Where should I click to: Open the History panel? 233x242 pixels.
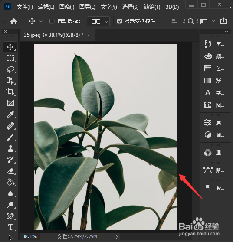[x=214, y=44]
